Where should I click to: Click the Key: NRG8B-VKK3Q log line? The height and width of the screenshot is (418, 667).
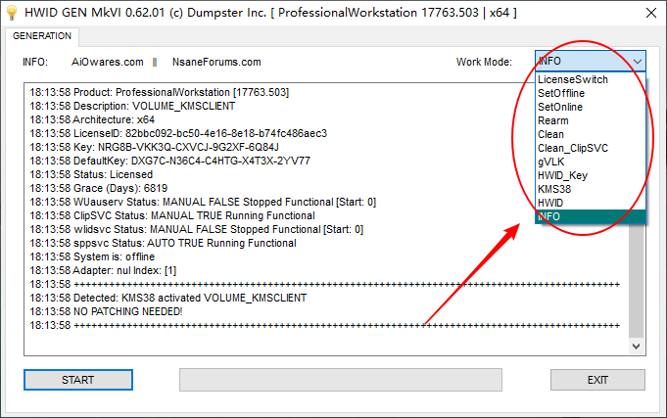154,147
